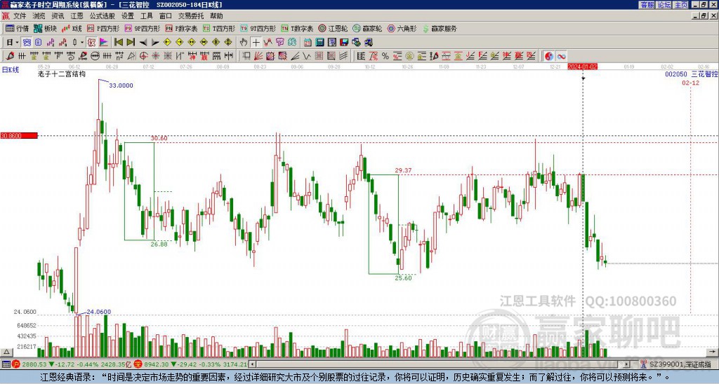Click the 30.8600 red price tag
The width and height of the screenshot is (719, 384).
pos(19,135)
